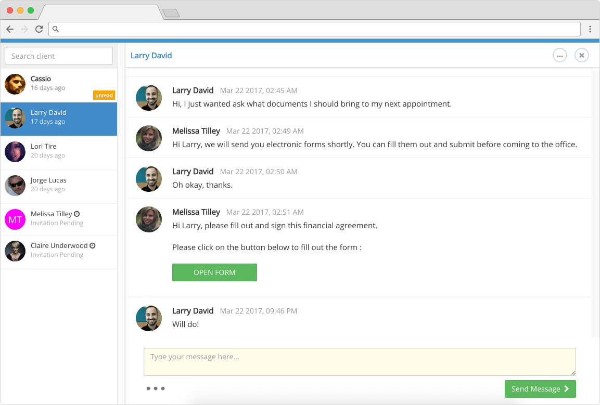Screen dimensions: 600x405
Task: Open the browser's vertical-dots menu
Action: 590,29
